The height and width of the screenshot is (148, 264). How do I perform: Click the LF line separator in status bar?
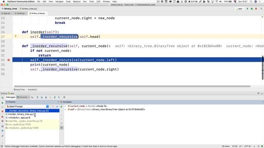240,146
